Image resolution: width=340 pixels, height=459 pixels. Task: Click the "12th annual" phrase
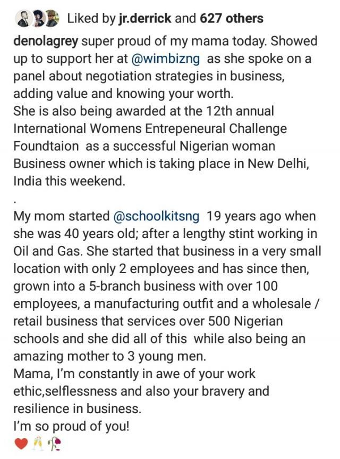240,111
